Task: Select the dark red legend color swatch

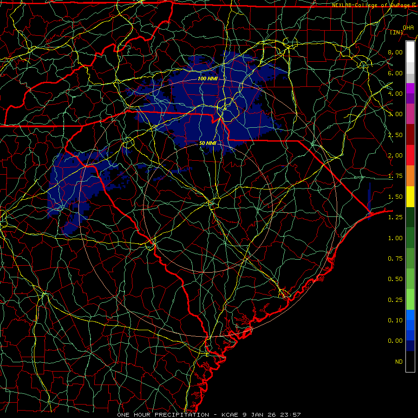Action: pos(410,135)
